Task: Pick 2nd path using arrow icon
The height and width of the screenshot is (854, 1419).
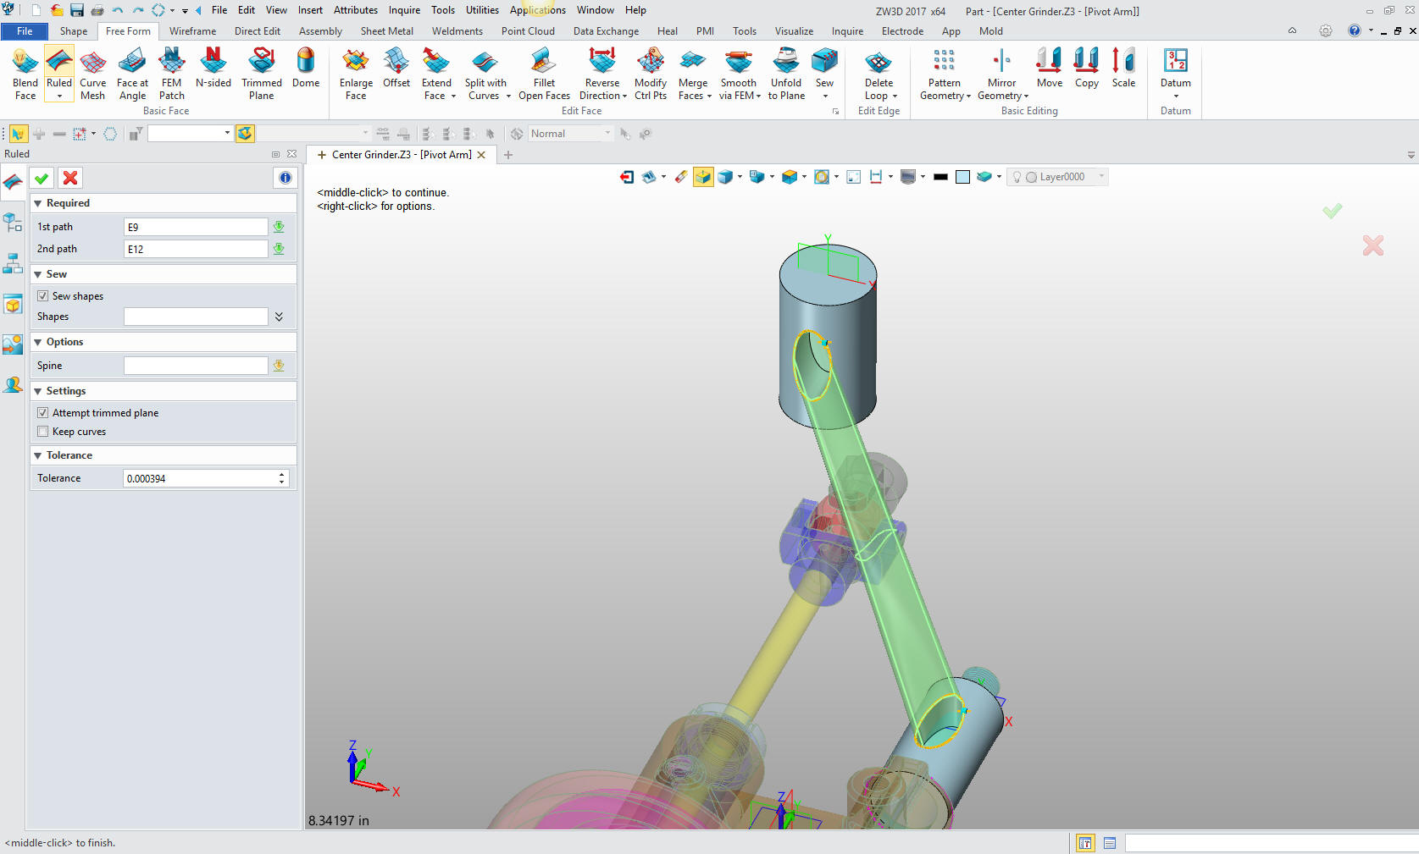Action: point(279,249)
